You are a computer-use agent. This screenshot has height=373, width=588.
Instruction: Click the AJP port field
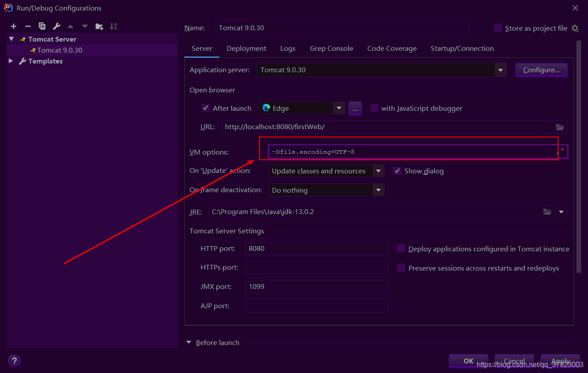317,306
